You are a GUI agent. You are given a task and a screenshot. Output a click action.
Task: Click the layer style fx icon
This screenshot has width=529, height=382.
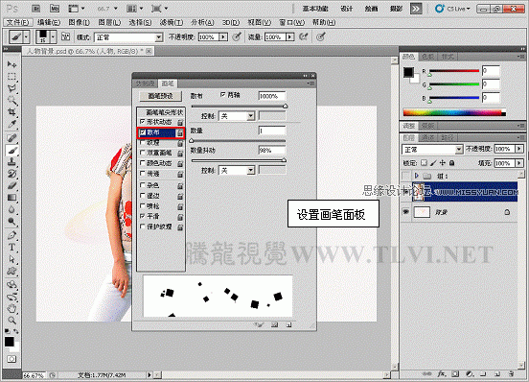coord(442,374)
